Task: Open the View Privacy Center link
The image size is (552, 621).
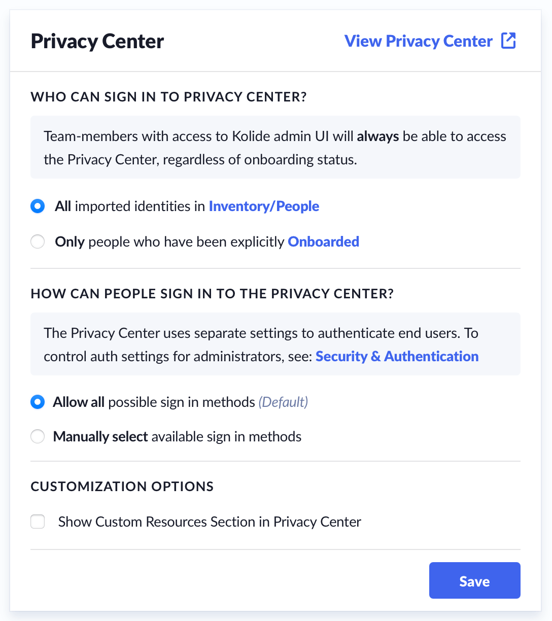Action: coord(418,41)
